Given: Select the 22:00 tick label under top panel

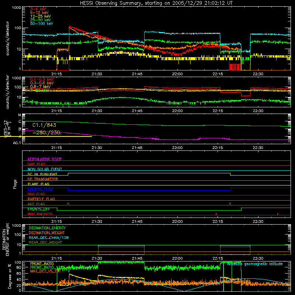Looking at the screenshot, I should (x=177, y=74).
